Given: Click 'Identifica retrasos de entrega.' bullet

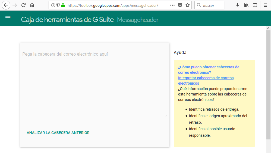Looking at the screenshot, I should click(214, 109).
